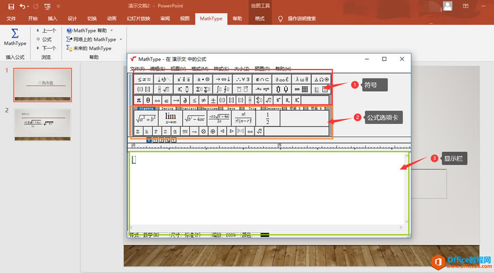Screen dimensions: 494x273
Task: Go to next equation with 下一个
Action: (46, 48)
